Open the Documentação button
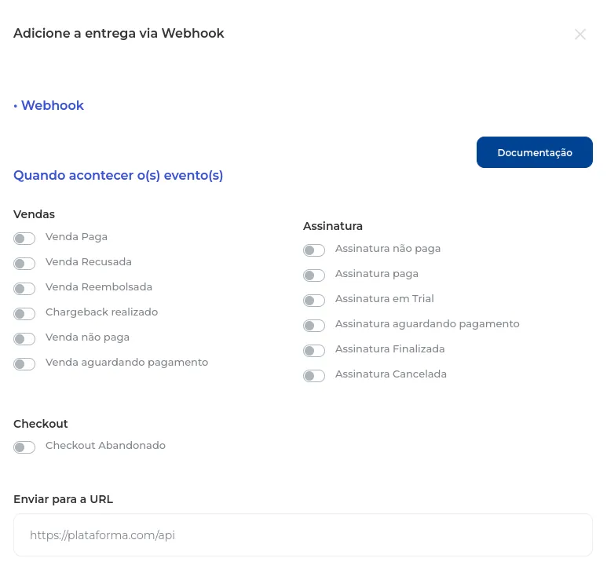 point(534,152)
